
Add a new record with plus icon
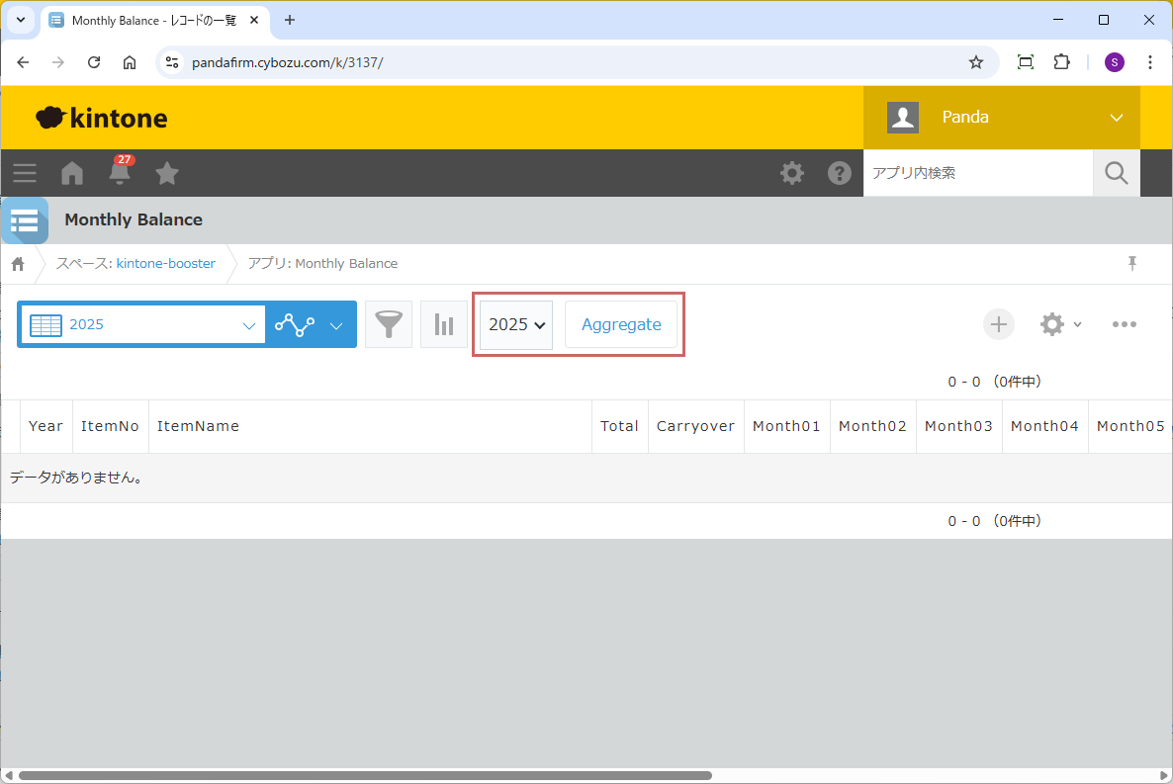[998, 324]
